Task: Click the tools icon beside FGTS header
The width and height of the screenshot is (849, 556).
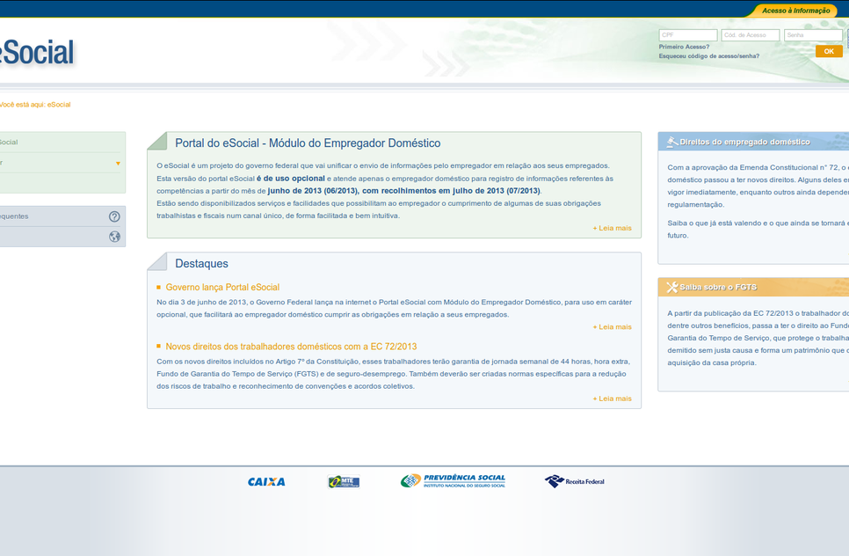Action: click(672, 287)
